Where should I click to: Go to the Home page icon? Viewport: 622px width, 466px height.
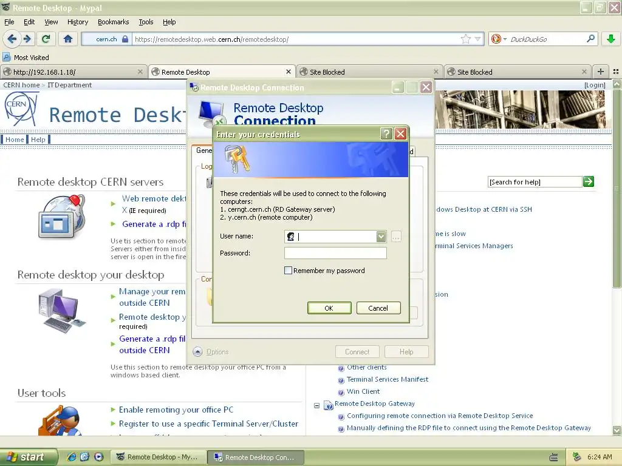pyautogui.click(x=68, y=39)
